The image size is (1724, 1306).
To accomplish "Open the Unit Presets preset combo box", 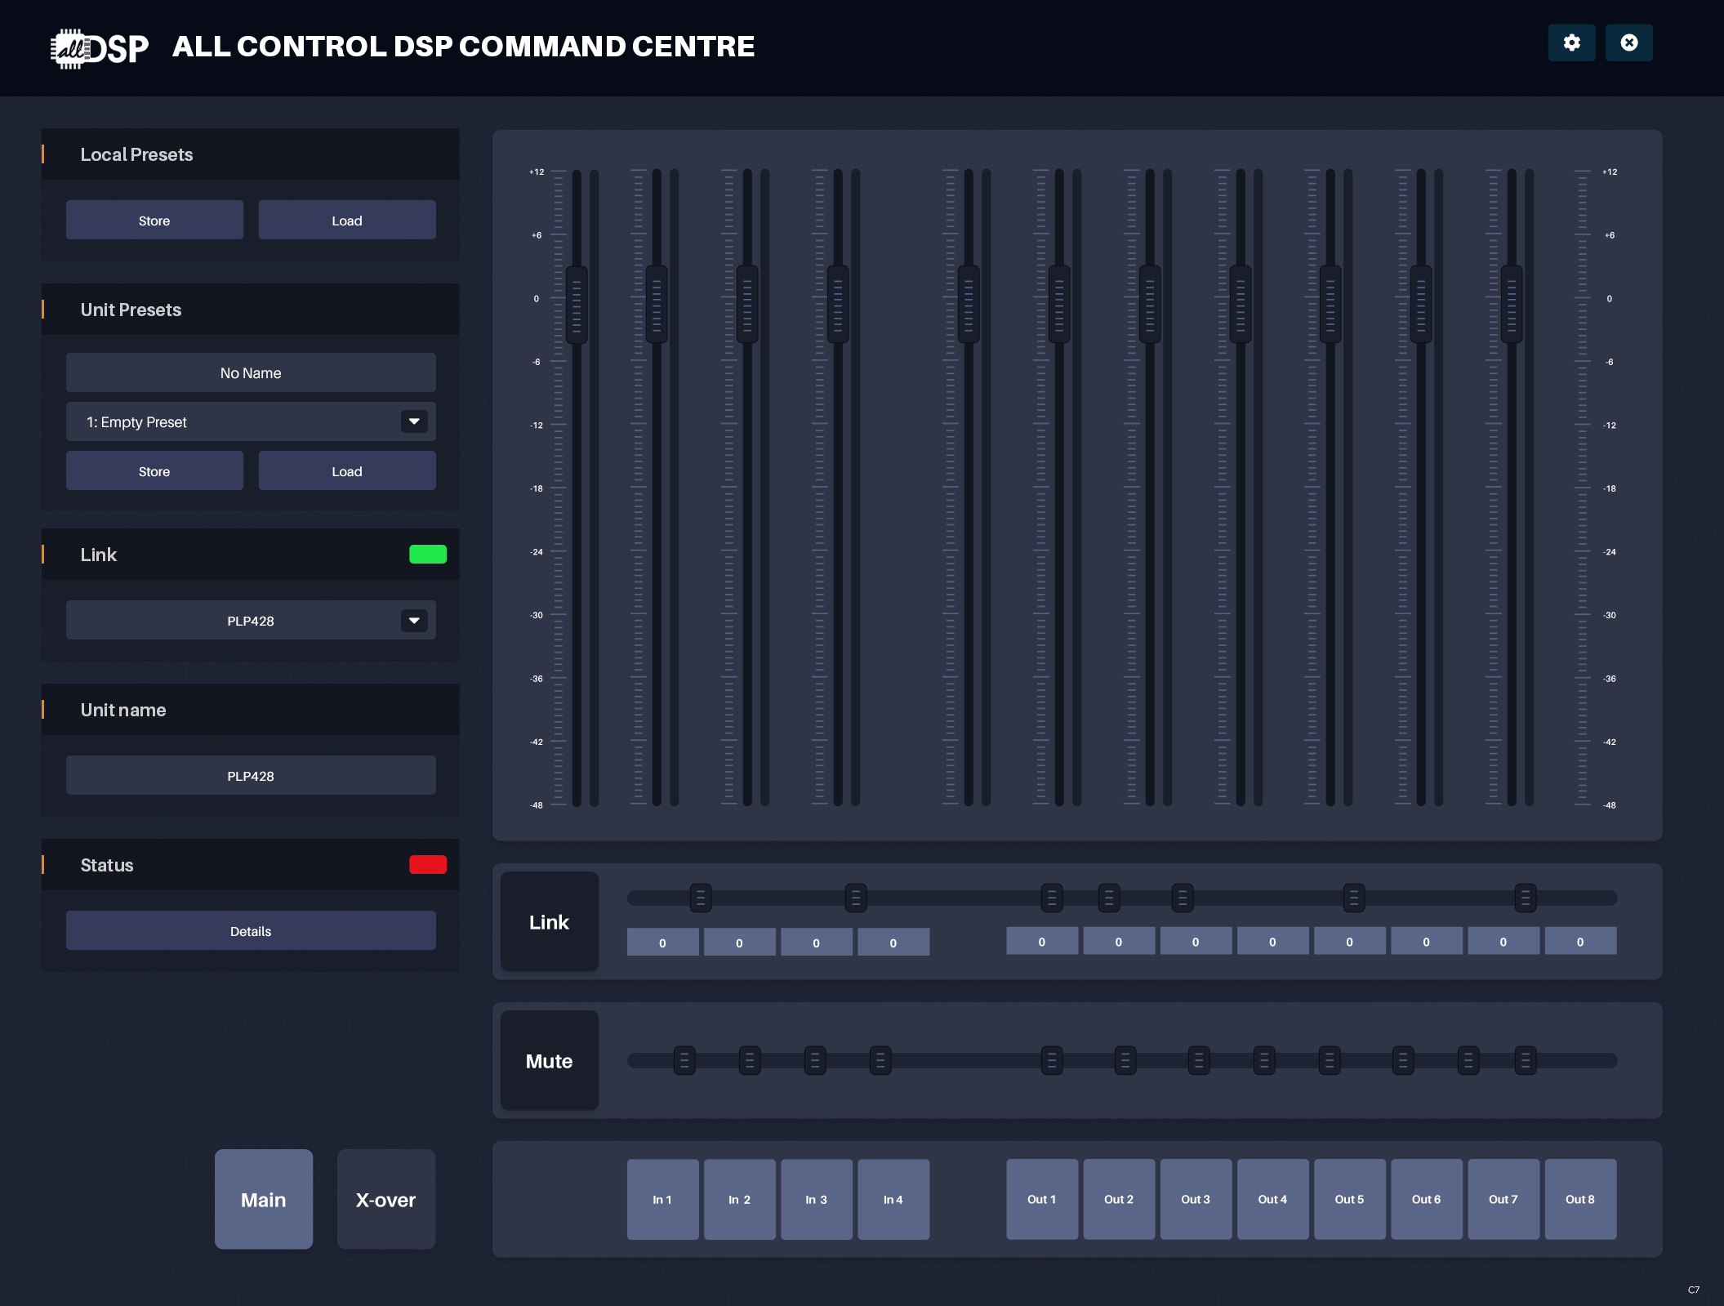I will (237, 421).
